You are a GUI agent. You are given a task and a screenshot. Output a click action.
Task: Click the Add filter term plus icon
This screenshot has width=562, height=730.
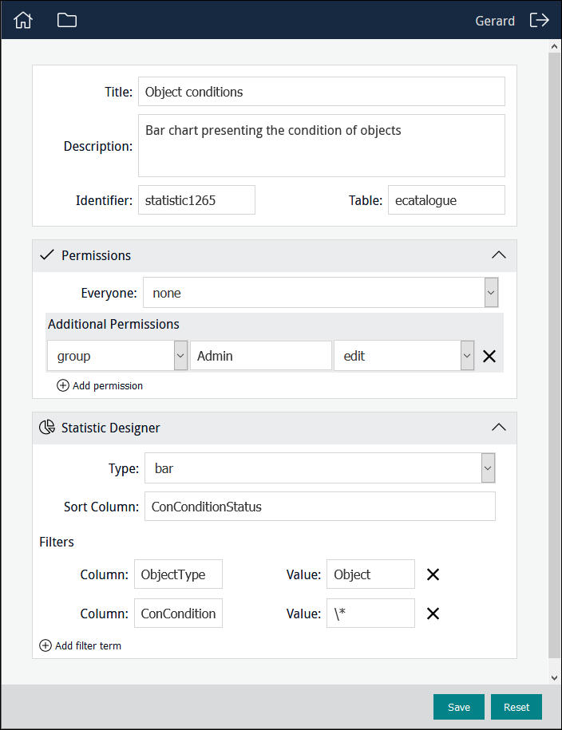tap(46, 645)
